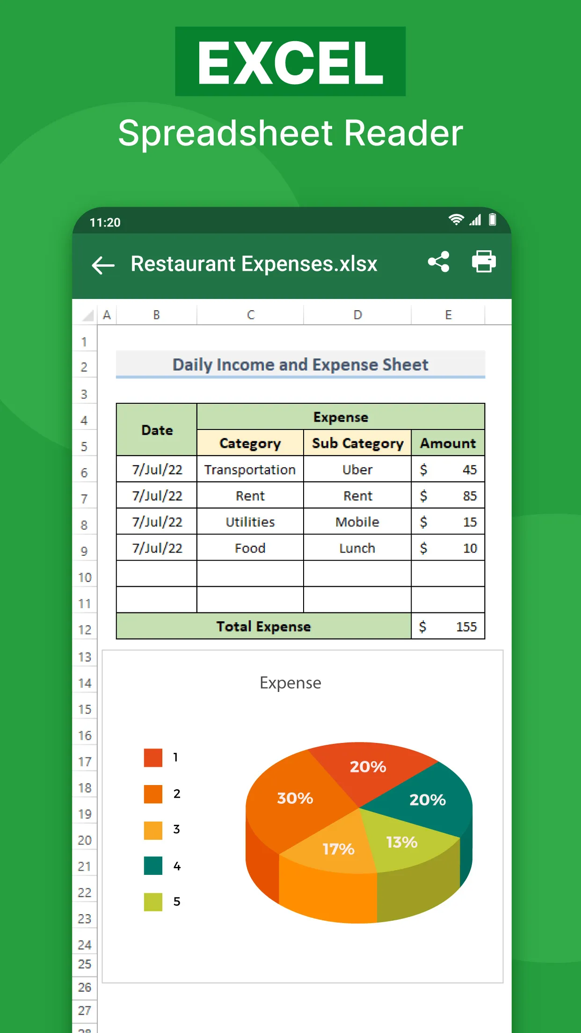Select column E header
Image resolution: width=581 pixels, height=1033 pixels.
coord(448,315)
